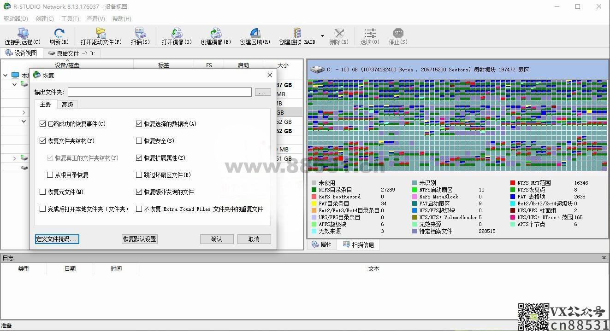Close the 恢复 dialog
610x331 pixels.
(270, 75)
